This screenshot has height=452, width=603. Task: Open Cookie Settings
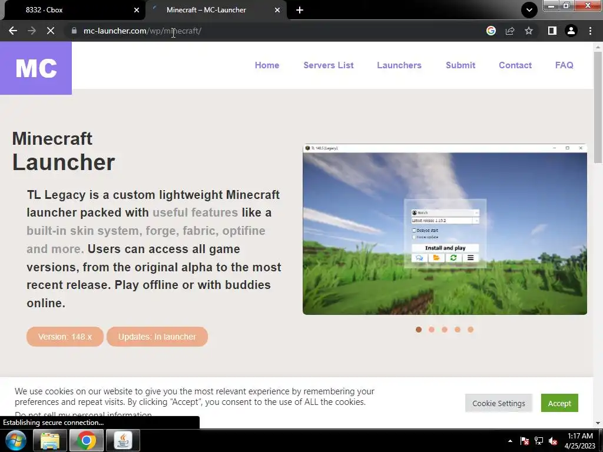click(499, 403)
